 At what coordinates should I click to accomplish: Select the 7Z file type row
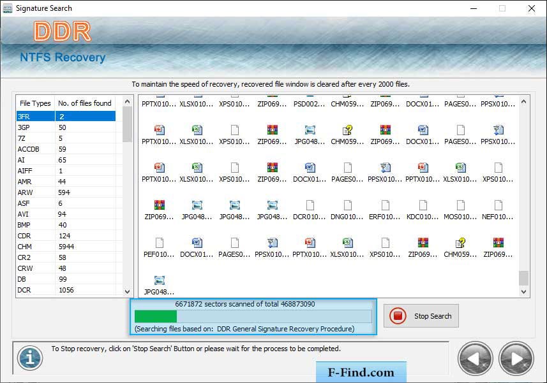(66, 138)
